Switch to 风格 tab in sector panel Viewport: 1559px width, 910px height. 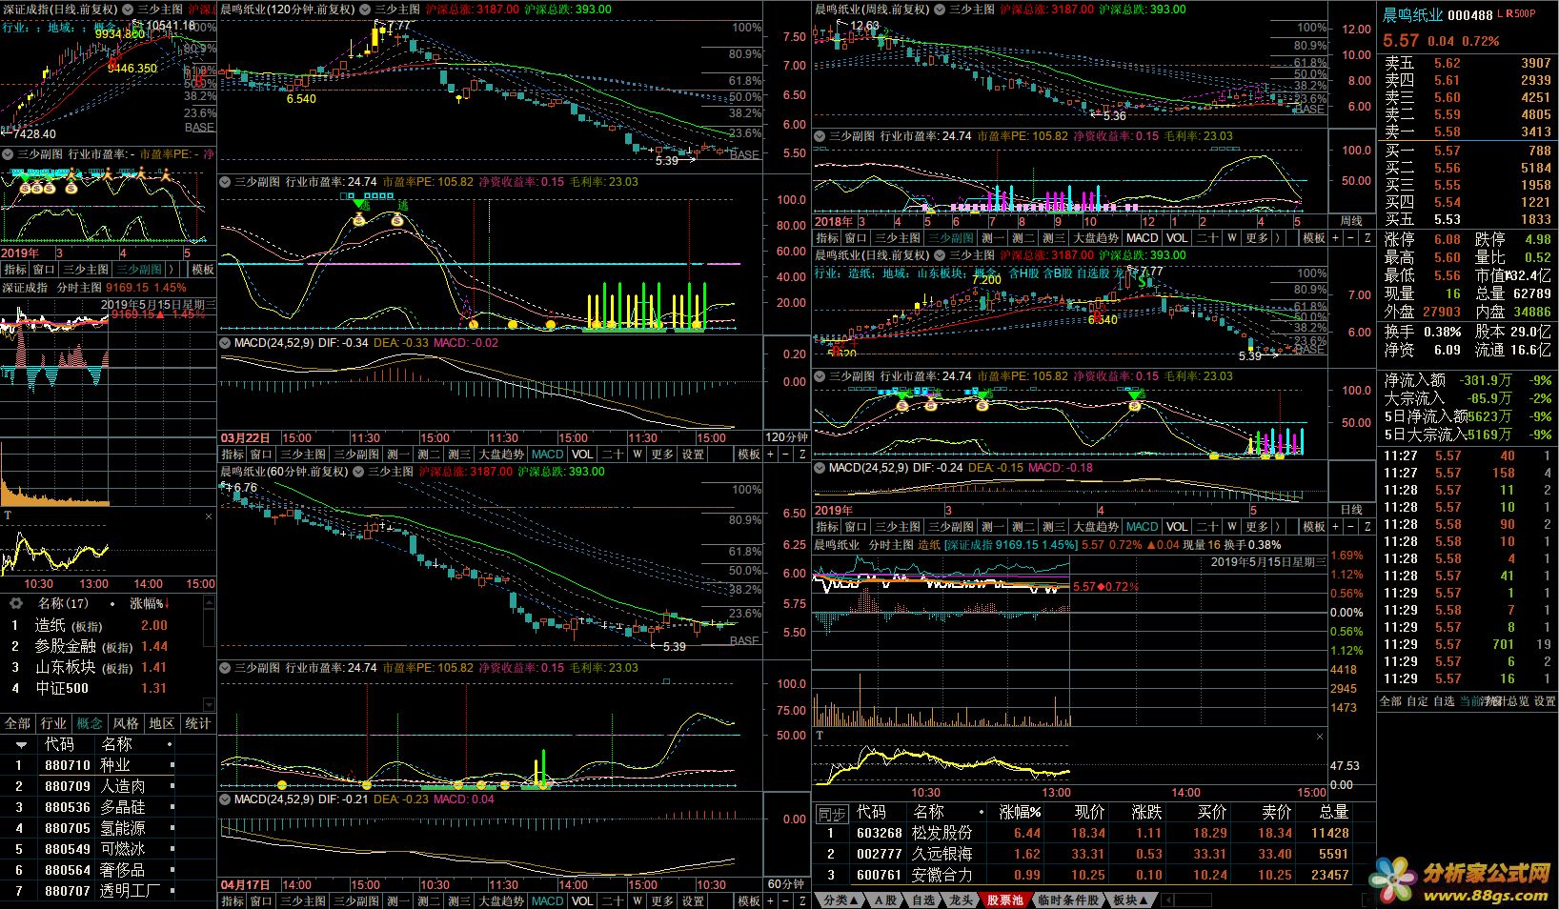click(x=126, y=723)
